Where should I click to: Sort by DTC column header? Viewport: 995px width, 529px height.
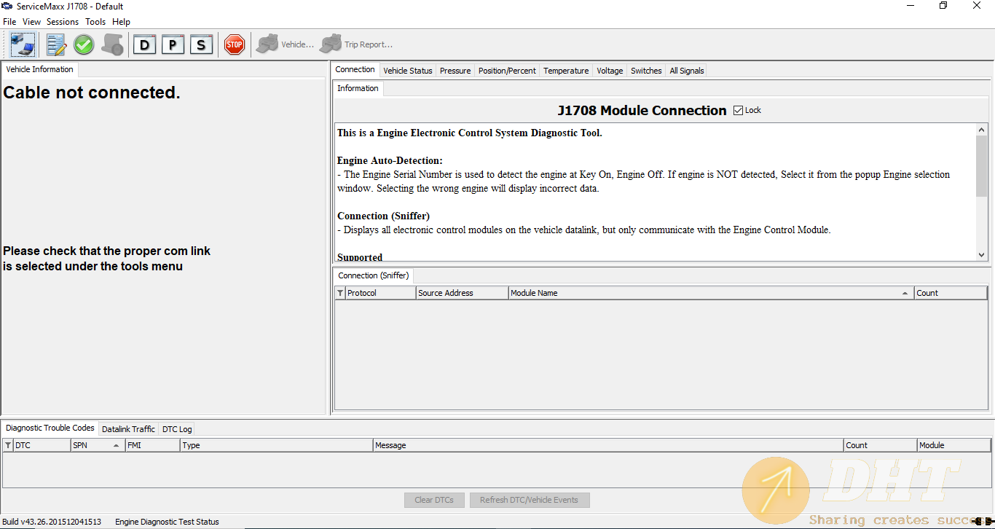(x=42, y=445)
